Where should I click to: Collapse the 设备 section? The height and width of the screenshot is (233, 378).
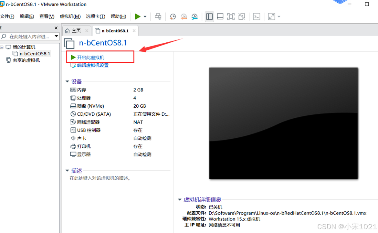coord(67,81)
